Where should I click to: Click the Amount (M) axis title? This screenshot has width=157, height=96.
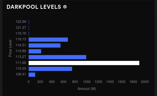pyautogui.click(x=87, y=89)
